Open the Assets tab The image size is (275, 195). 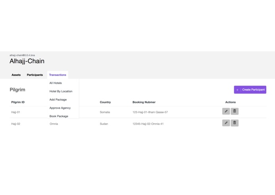tap(16, 75)
